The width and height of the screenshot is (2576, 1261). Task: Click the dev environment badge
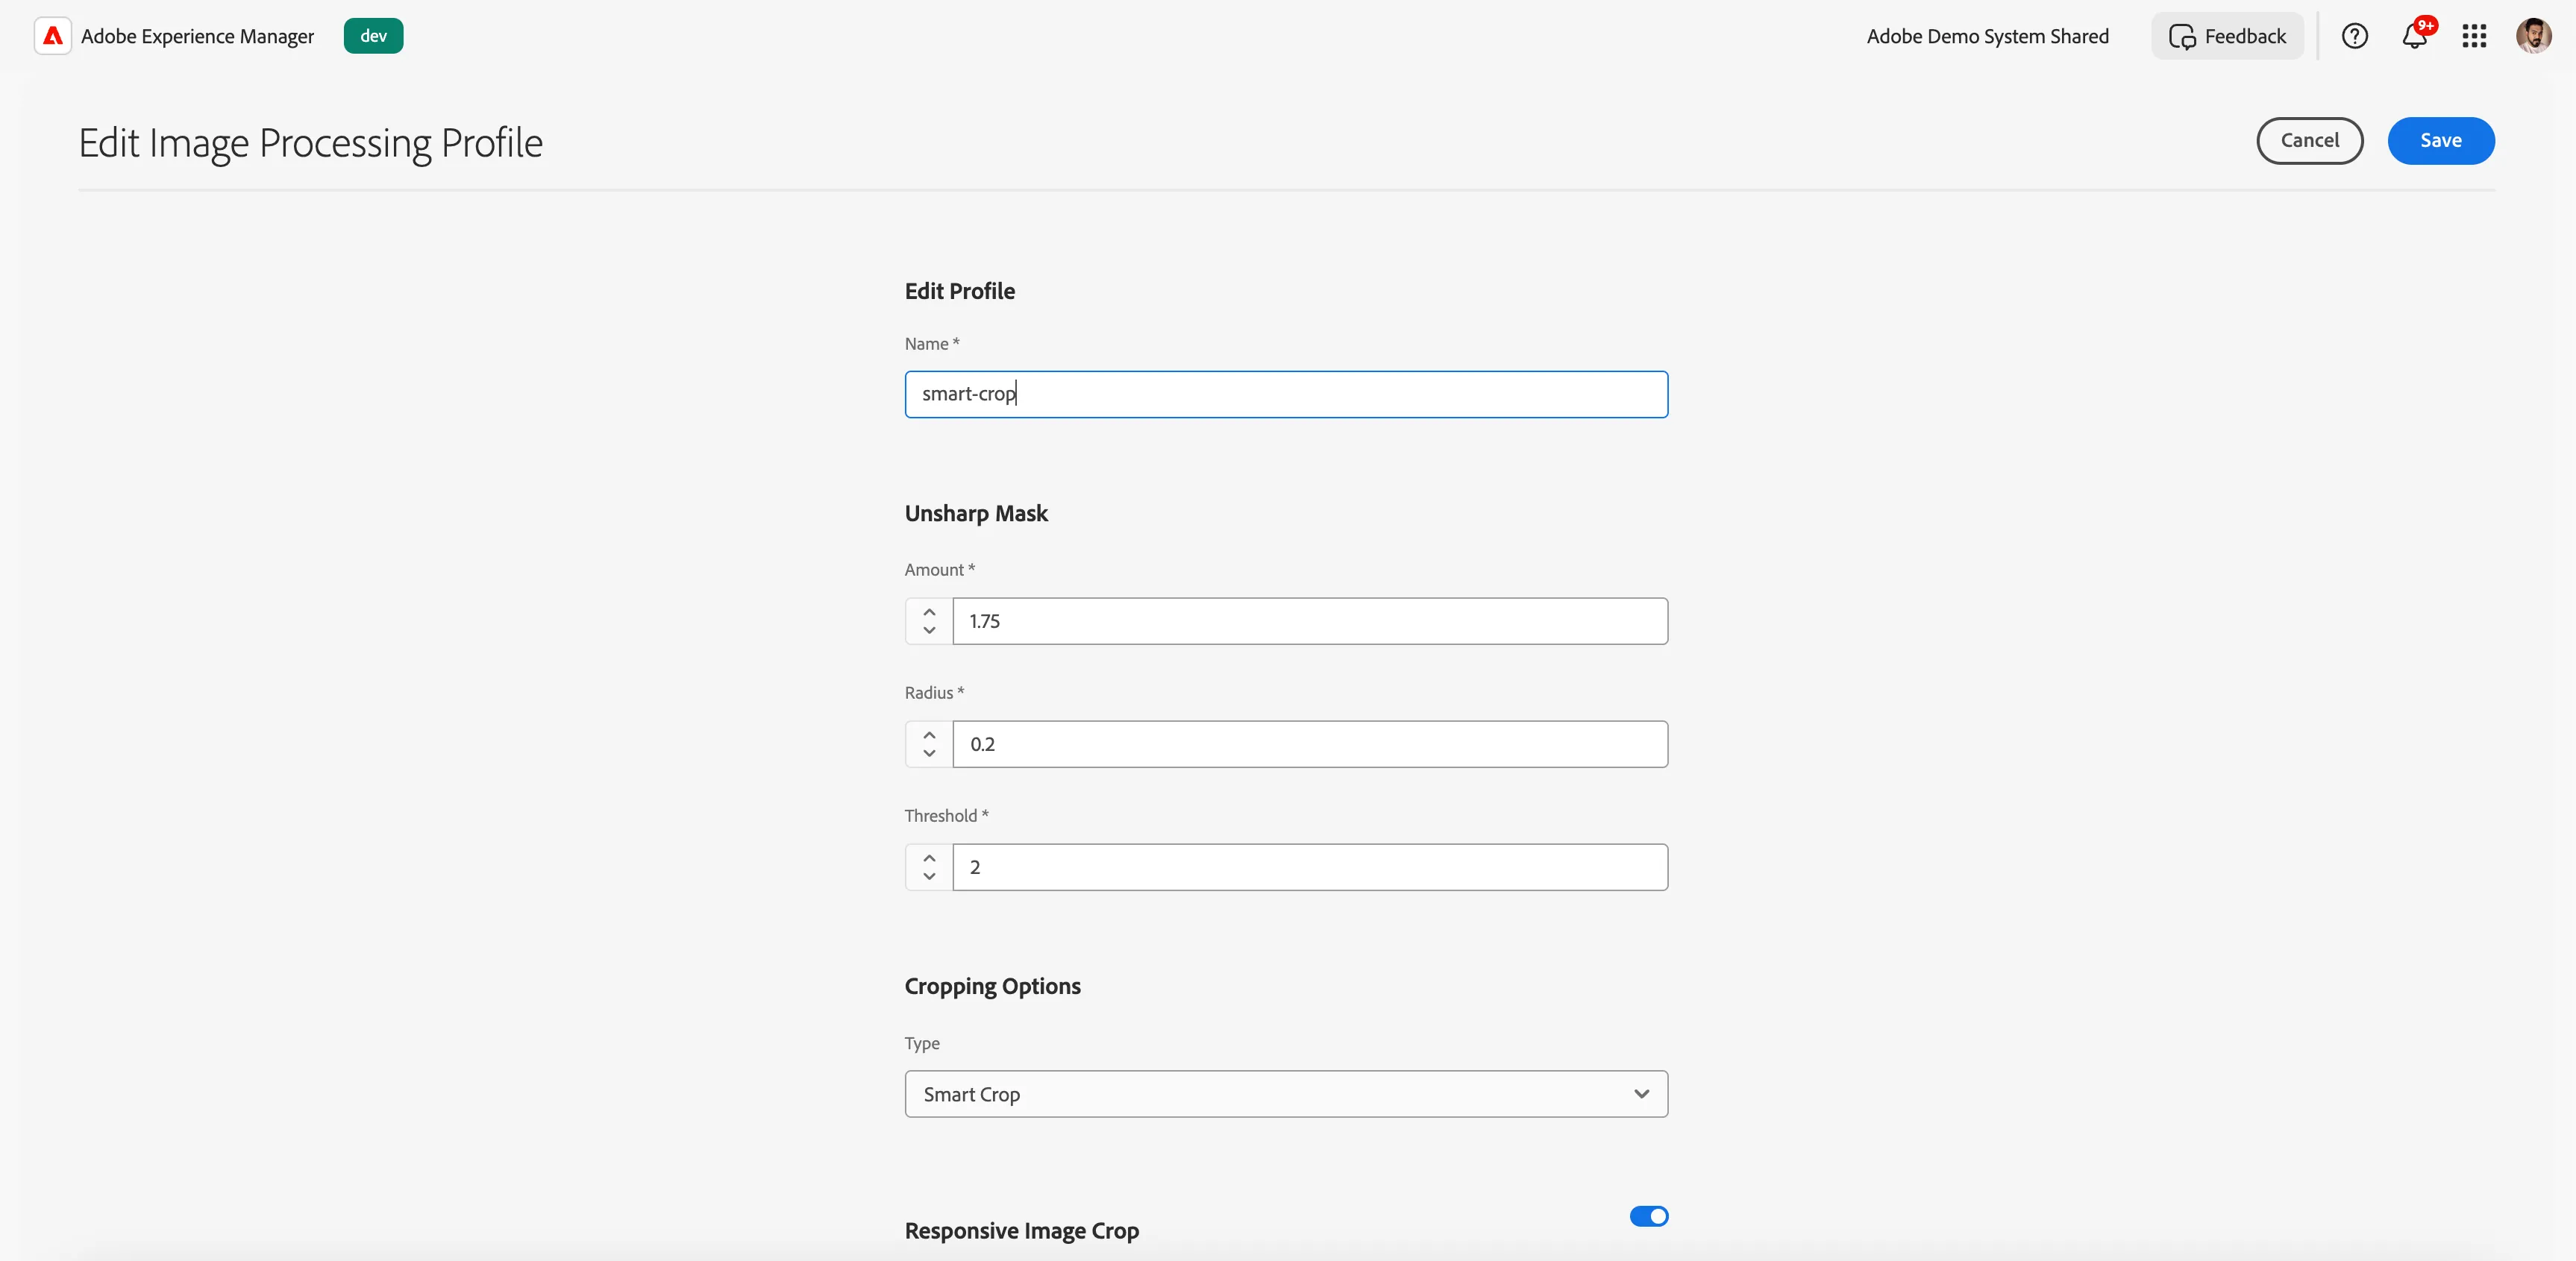[x=373, y=36]
